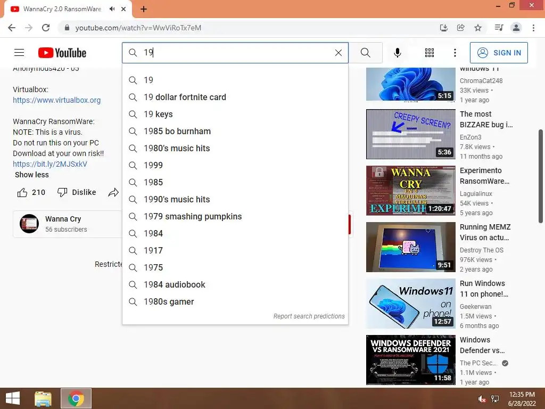Image resolution: width=545 pixels, height=409 pixels.
Task: Open File Explorer from the taskbar
Action: [43, 398]
